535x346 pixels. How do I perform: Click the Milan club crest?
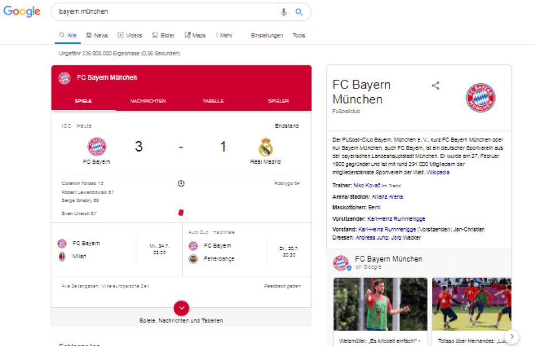[x=62, y=256]
